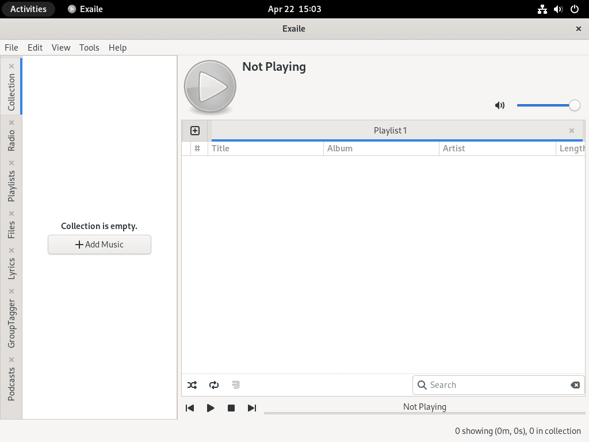Open the File menu
Screen dimensions: 589x442
pyautogui.click(x=12, y=48)
